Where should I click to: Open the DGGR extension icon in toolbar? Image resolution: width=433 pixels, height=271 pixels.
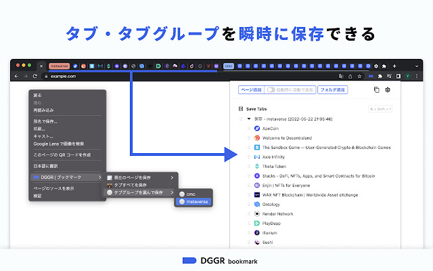(x=371, y=76)
